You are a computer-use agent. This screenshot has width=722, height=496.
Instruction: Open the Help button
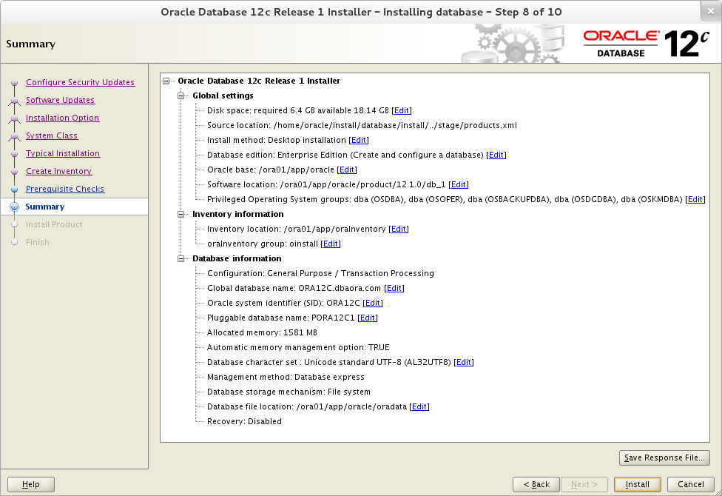[31, 484]
